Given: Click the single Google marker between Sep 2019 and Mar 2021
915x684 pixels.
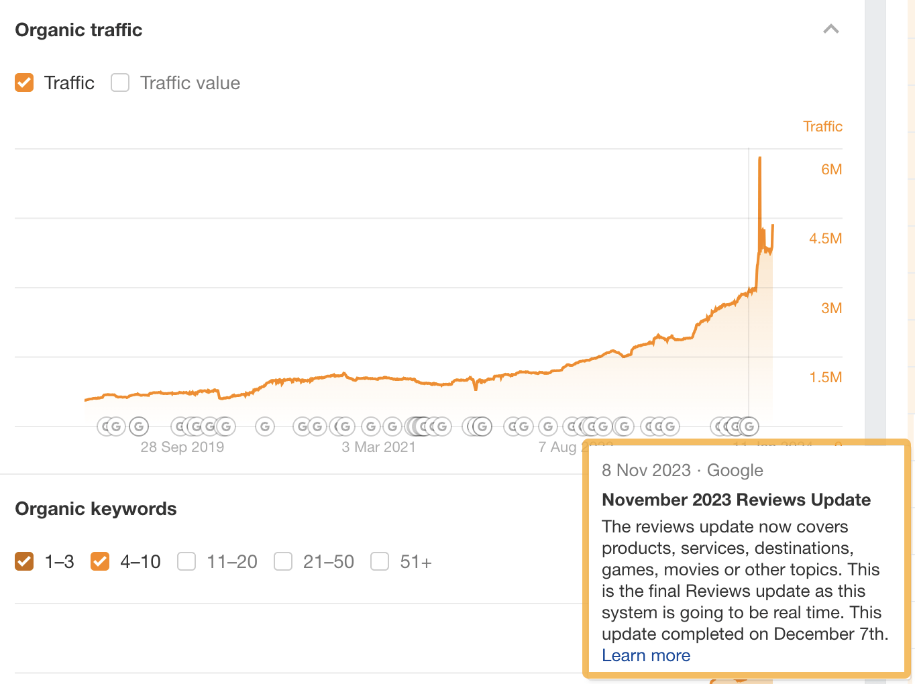Looking at the screenshot, I should point(265,426).
